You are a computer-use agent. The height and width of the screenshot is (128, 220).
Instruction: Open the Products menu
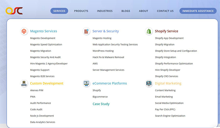pyautogui.click(x=81, y=11)
